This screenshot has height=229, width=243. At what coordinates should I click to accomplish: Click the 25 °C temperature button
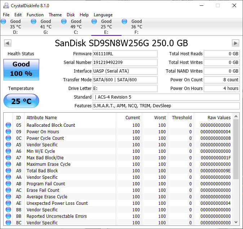(x=21, y=101)
